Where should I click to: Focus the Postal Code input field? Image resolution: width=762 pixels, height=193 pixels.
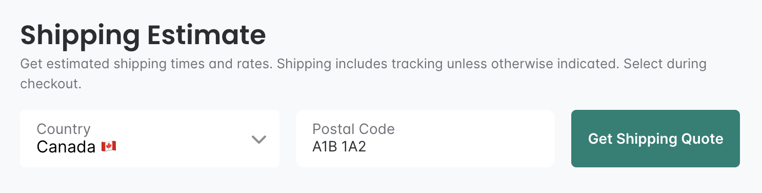click(425, 139)
